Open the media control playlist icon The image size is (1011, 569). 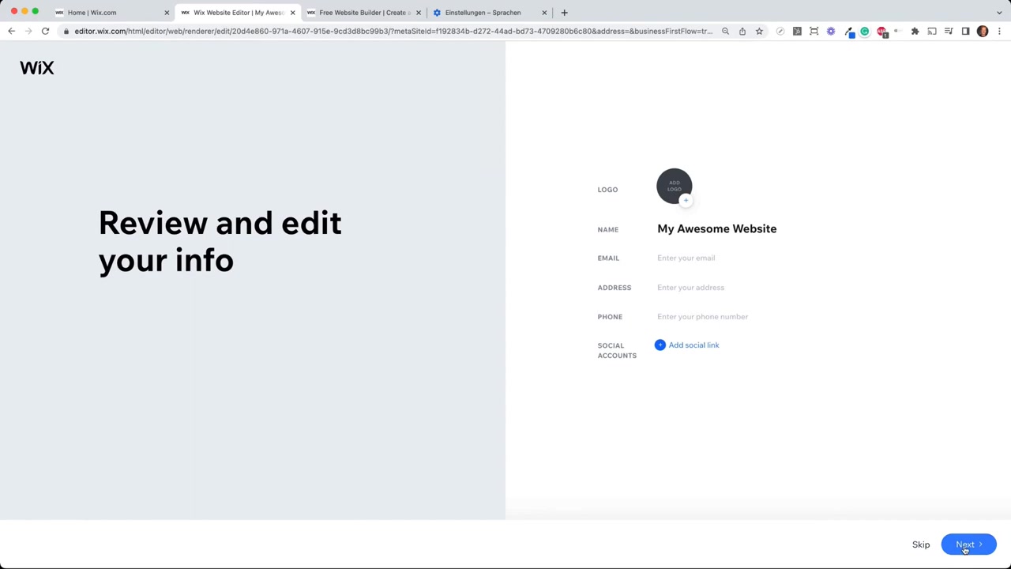pyautogui.click(x=949, y=32)
